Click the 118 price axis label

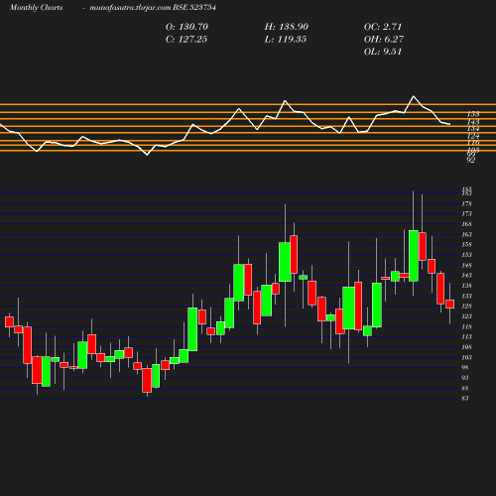click(466, 326)
